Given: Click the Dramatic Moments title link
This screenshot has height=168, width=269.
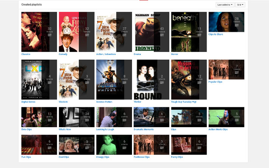Looking at the screenshot, I should click(144, 129).
